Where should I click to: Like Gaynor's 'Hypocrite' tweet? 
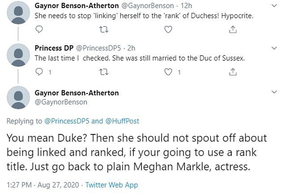point(168,29)
